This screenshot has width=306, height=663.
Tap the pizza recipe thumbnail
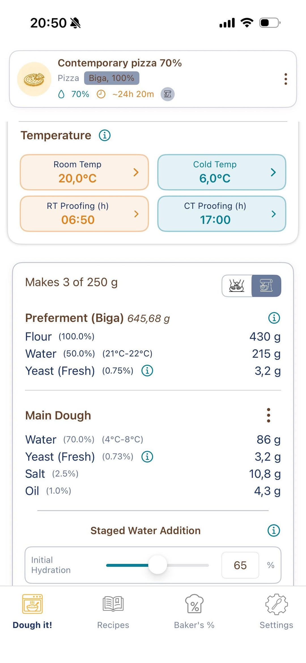[x=34, y=79]
